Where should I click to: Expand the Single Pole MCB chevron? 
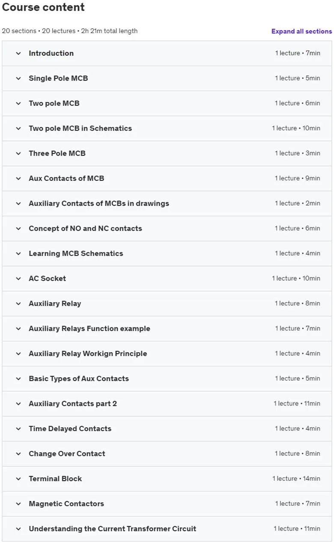[18, 78]
